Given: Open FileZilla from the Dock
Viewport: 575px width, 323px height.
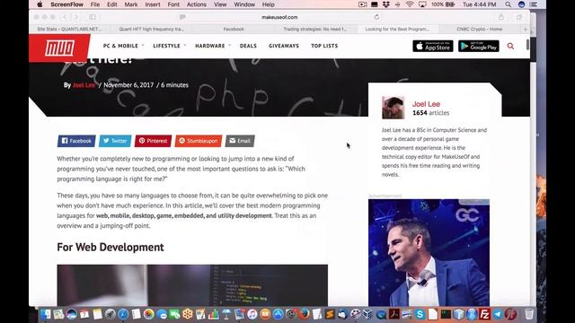Looking at the screenshot, I should (484, 314).
